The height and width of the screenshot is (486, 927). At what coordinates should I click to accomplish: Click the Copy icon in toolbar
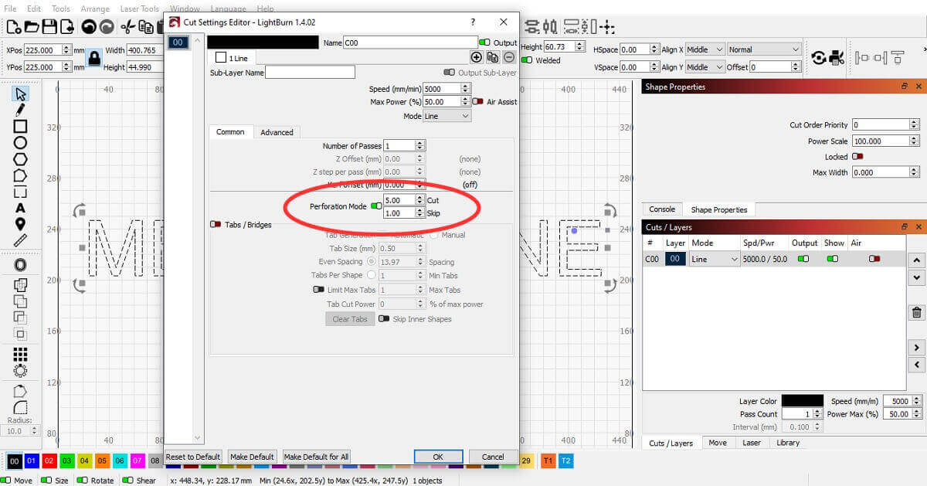click(146, 27)
